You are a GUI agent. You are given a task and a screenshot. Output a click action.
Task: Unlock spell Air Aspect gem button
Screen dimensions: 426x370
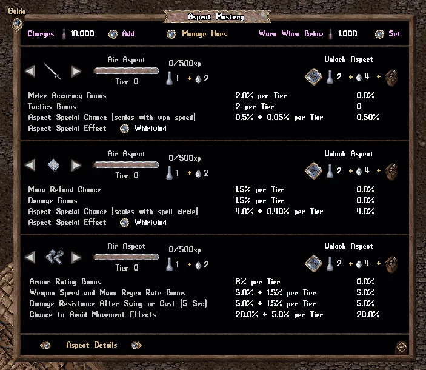click(313, 171)
